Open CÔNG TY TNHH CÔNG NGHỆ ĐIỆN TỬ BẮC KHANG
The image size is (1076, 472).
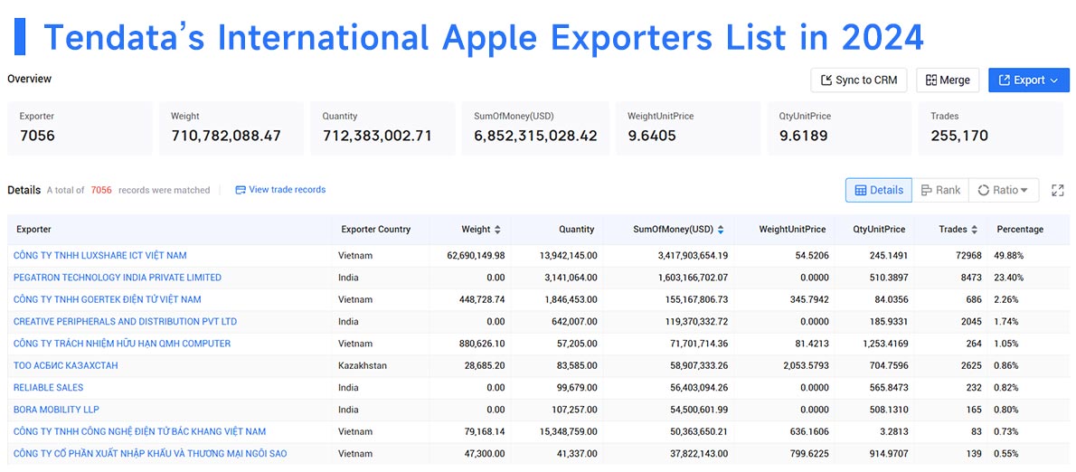coord(140,431)
